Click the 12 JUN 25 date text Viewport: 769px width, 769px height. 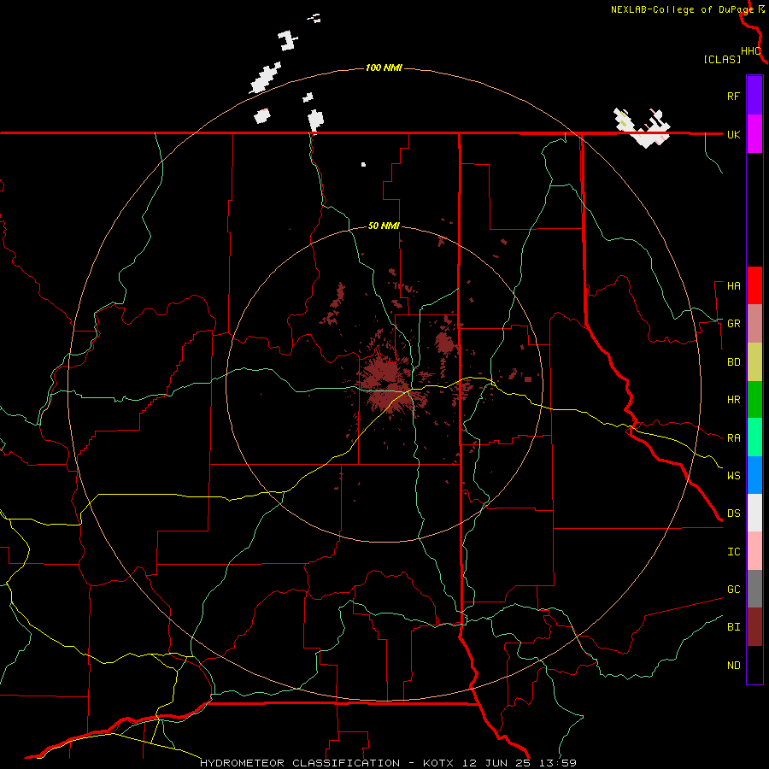click(496, 763)
